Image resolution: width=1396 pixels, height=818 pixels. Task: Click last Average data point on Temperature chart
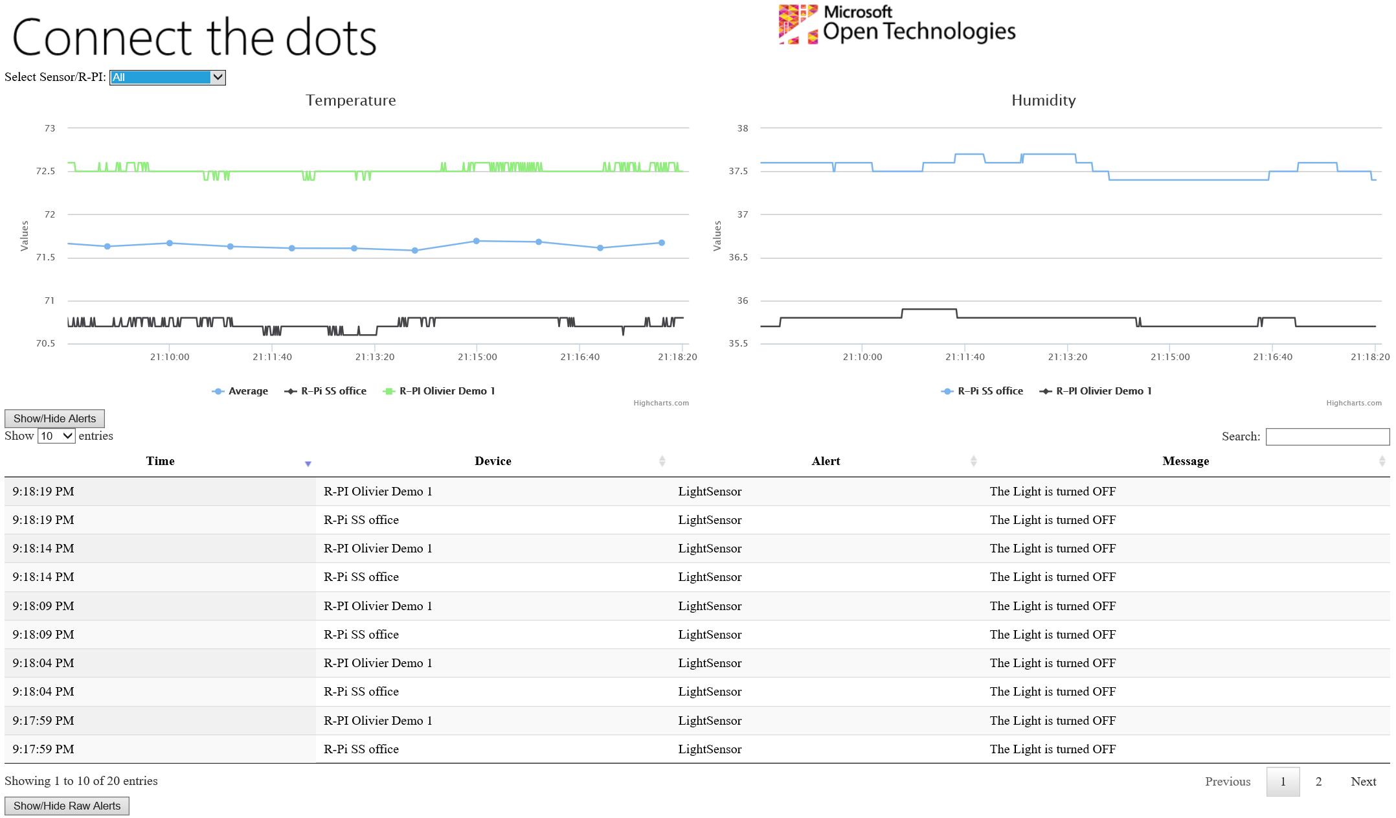click(x=662, y=243)
